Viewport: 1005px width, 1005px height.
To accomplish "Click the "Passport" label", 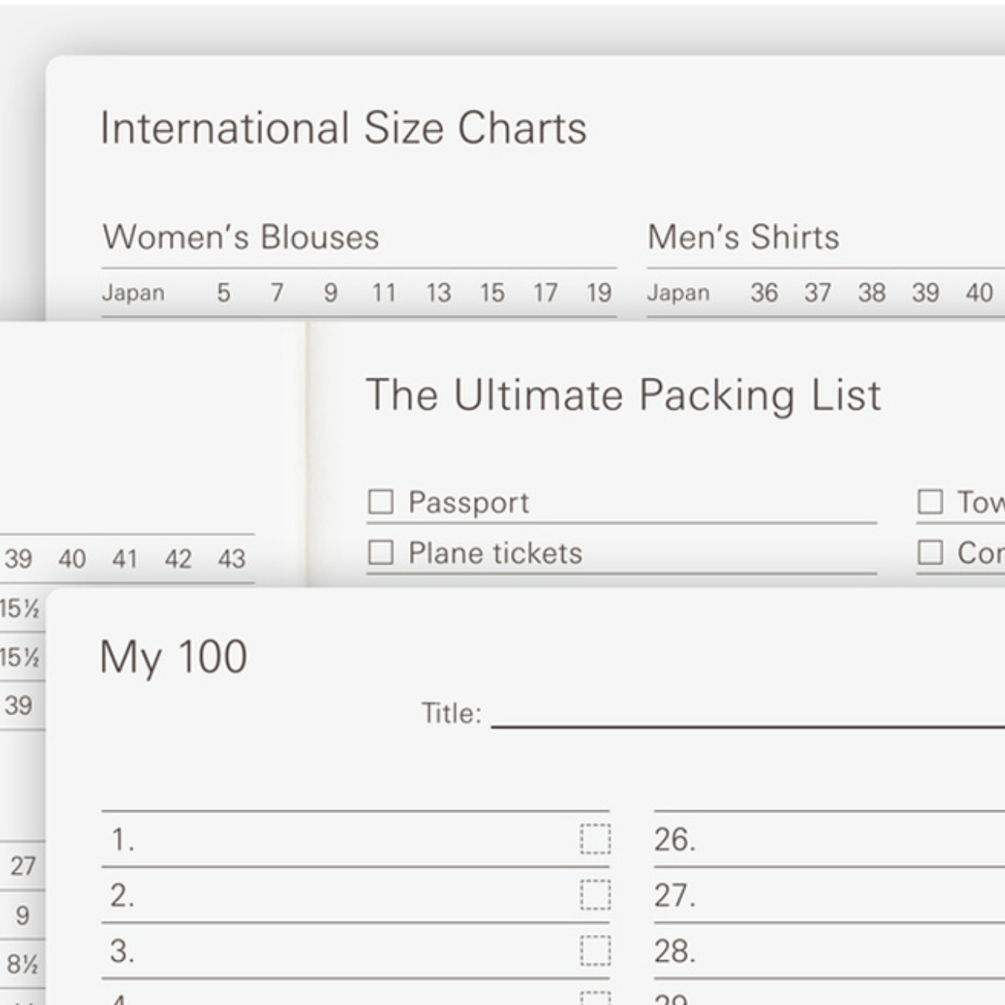I will pyautogui.click(x=469, y=503).
